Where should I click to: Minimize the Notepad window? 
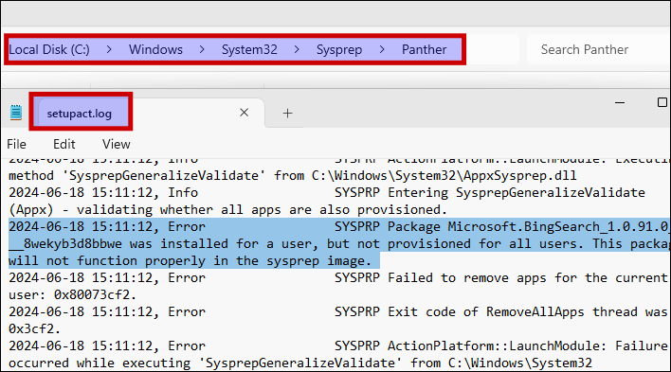click(620, 102)
